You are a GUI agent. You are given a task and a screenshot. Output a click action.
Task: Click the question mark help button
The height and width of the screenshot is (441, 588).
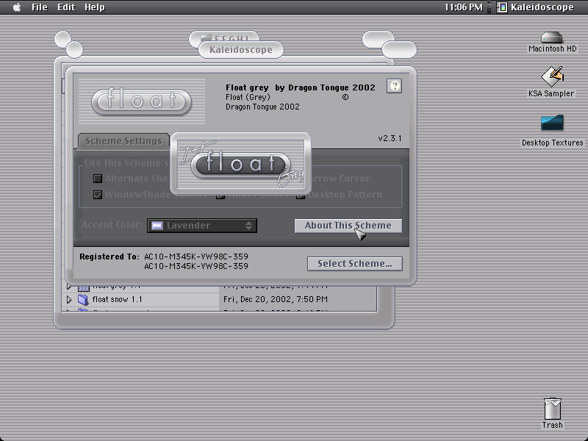point(394,86)
